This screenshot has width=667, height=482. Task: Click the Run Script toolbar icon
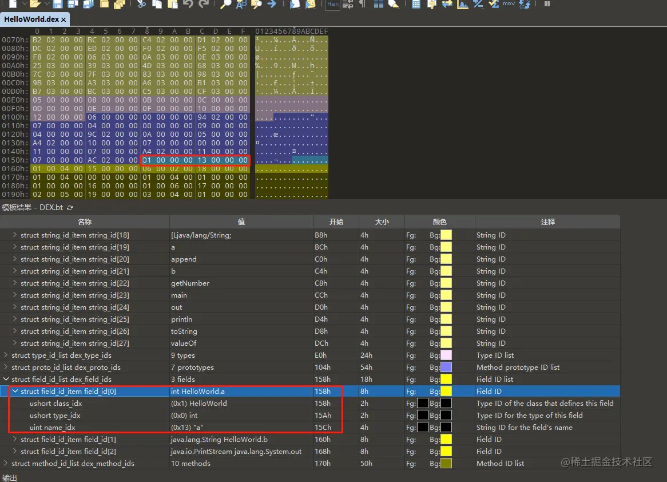pos(295,4)
